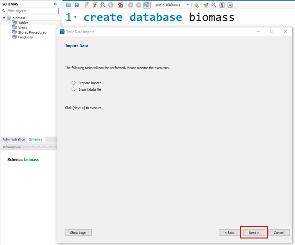This screenshot has height=245, width=295.
Task: Toggle the autocommit mode toolbar button
Action: 147,5
